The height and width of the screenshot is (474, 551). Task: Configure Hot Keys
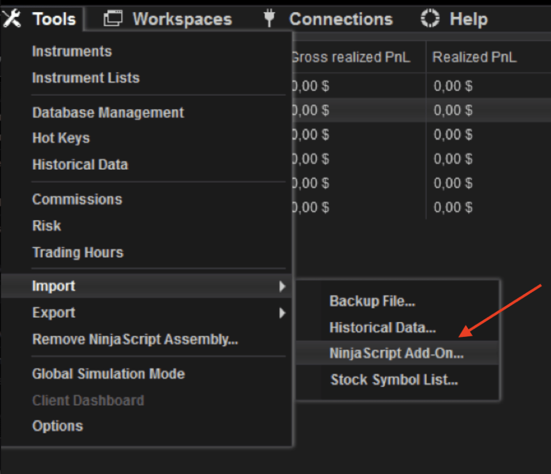point(61,138)
